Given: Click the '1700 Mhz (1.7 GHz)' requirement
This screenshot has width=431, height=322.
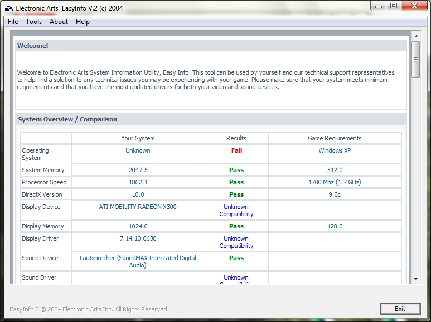Looking at the screenshot, I should point(335,182).
